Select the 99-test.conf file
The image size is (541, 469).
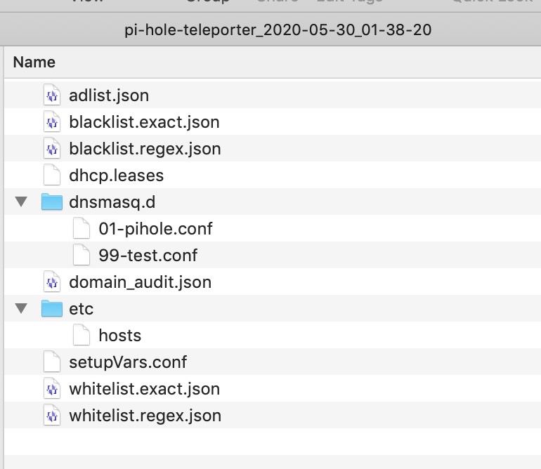tap(273, 255)
